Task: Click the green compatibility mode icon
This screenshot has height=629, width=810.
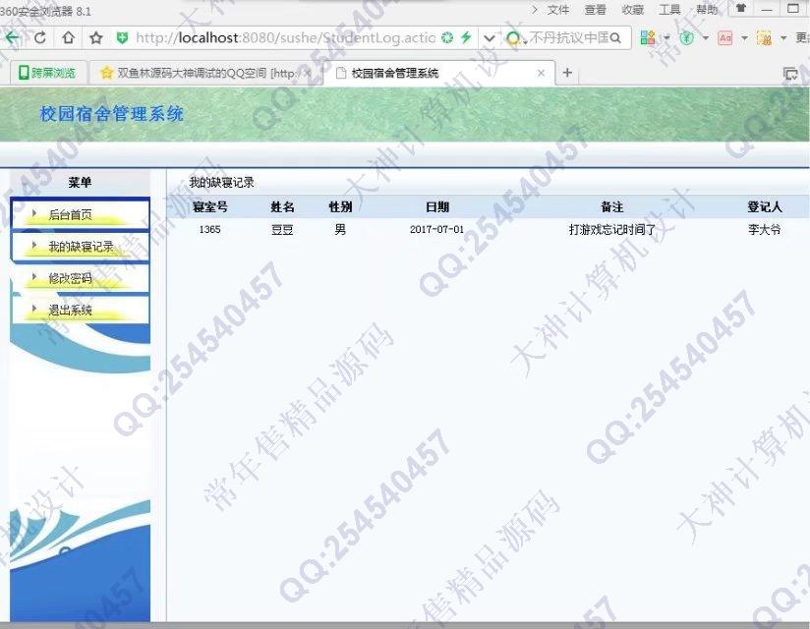Action: click(447, 37)
